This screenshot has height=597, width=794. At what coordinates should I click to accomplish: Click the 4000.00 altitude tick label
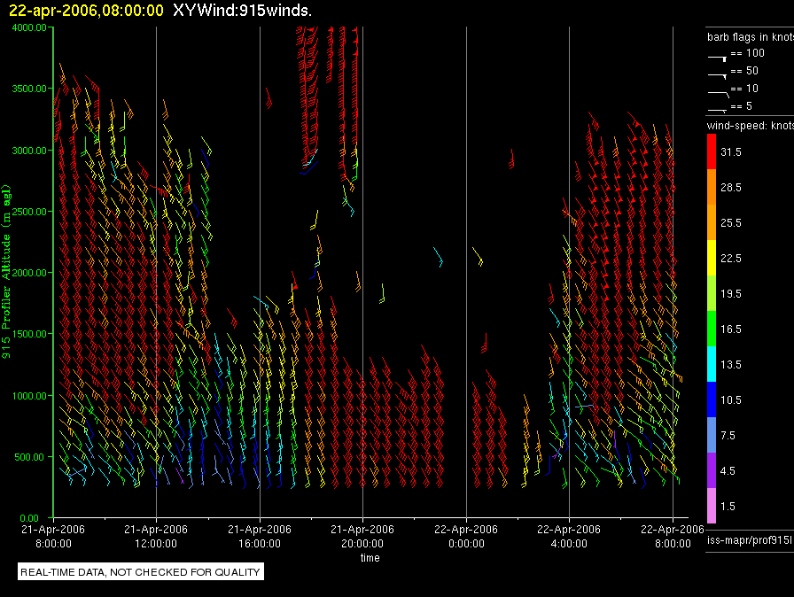tap(29, 27)
